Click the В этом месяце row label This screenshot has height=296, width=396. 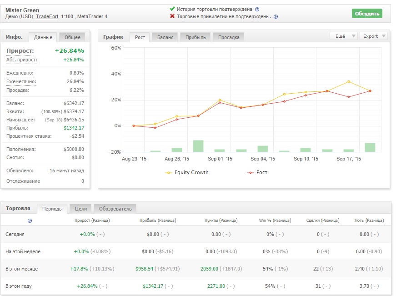click(21, 269)
